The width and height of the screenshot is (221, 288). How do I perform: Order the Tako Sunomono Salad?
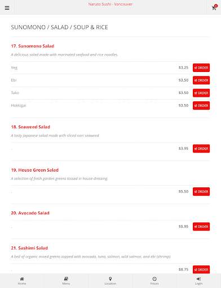pyautogui.click(x=201, y=93)
